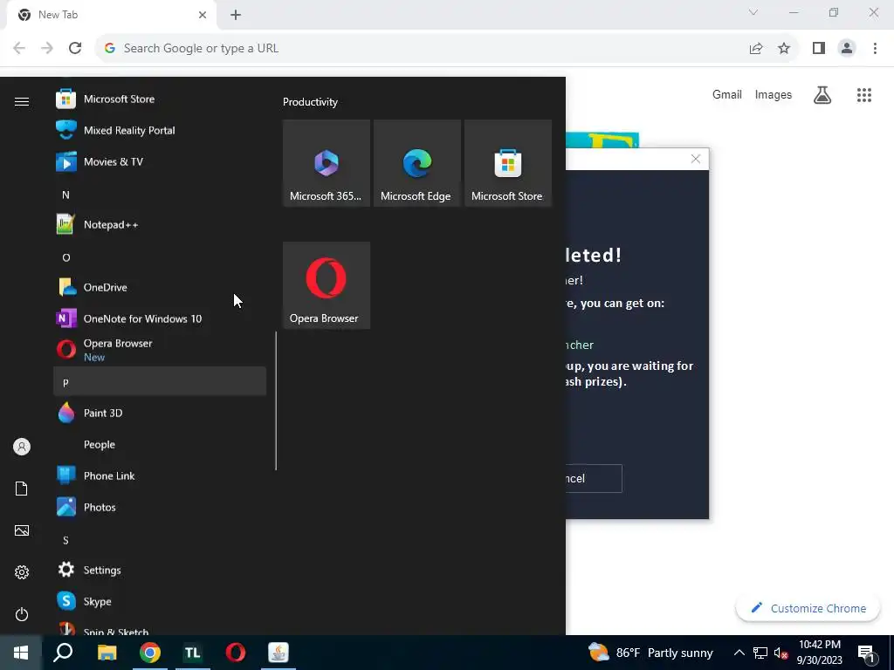Open the Opera Browser pinned tile
Viewport: 894px width, 670px height.
click(x=327, y=285)
